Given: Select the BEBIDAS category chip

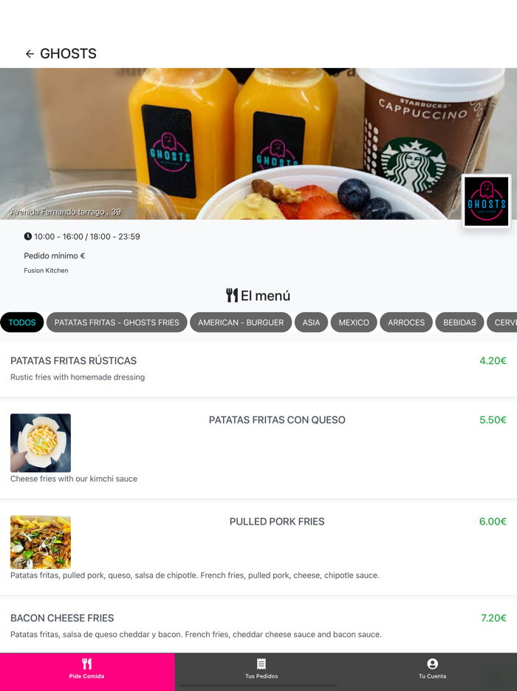Looking at the screenshot, I should click(459, 322).
